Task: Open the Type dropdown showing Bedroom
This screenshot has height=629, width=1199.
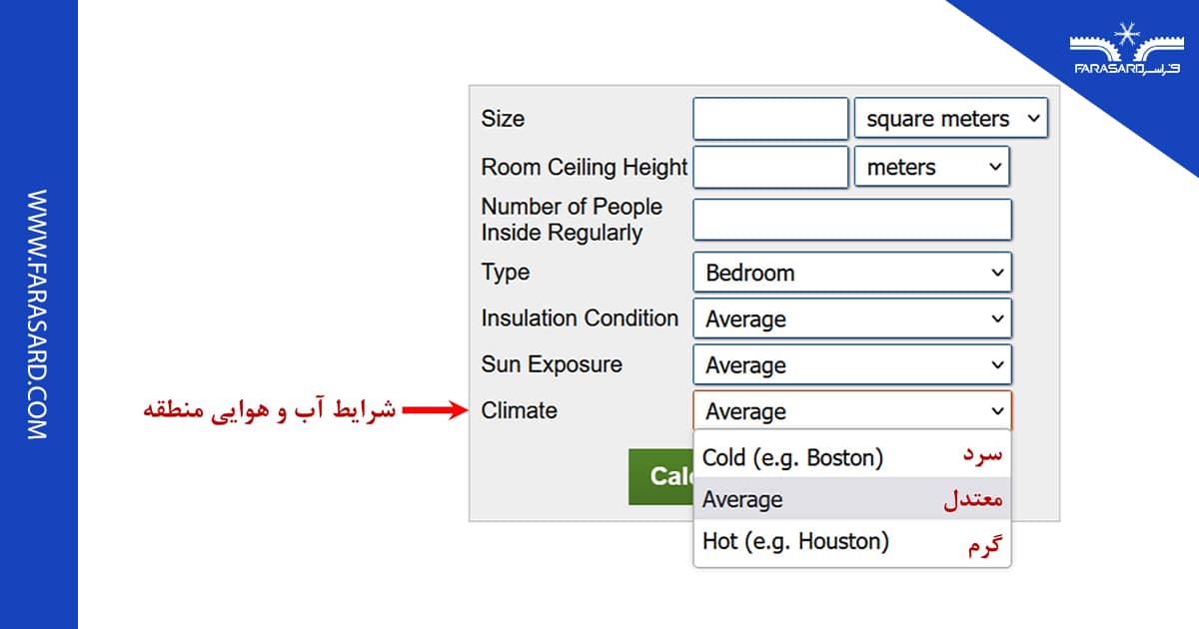Action: [x=851, y=272]
